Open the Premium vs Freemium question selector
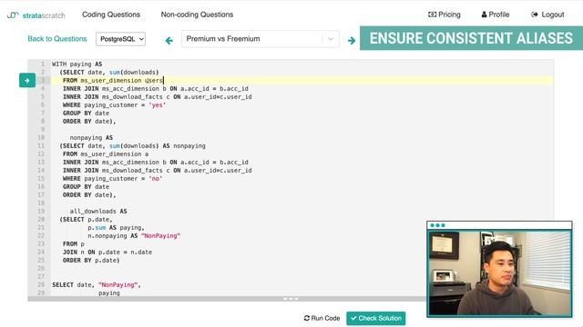 click(261, 39)
